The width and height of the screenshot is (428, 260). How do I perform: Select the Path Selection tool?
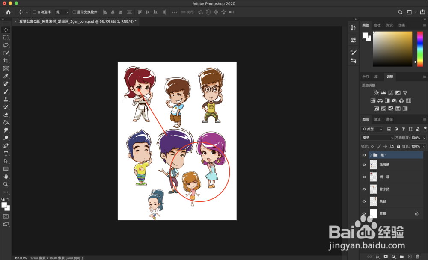coord(6,161)
